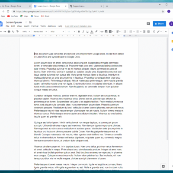Screen dimensions: 173x173
Task: Print the document using the printer icon
Action: 9,32
